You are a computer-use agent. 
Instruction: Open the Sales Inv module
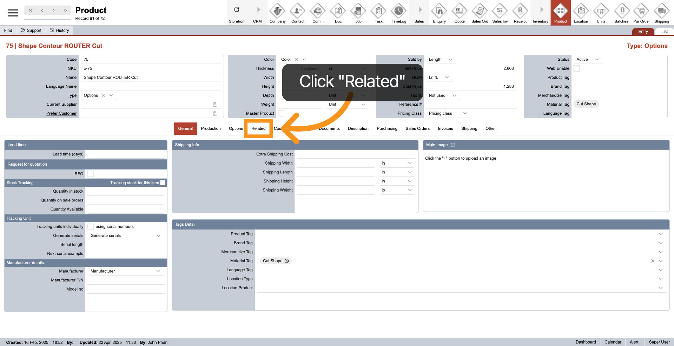pos(500,11)
